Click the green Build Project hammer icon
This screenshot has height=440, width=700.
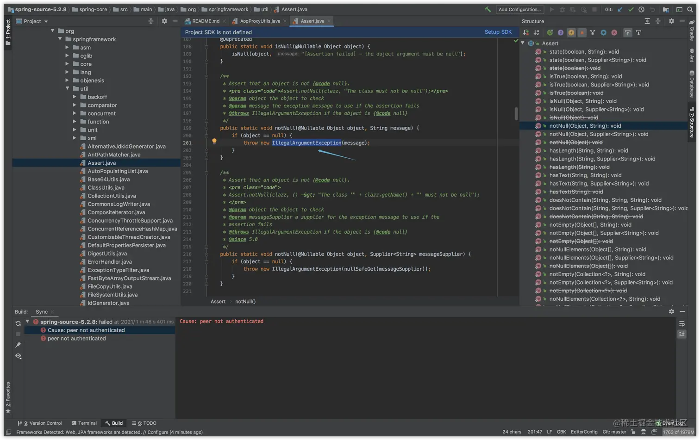point(488,9)
